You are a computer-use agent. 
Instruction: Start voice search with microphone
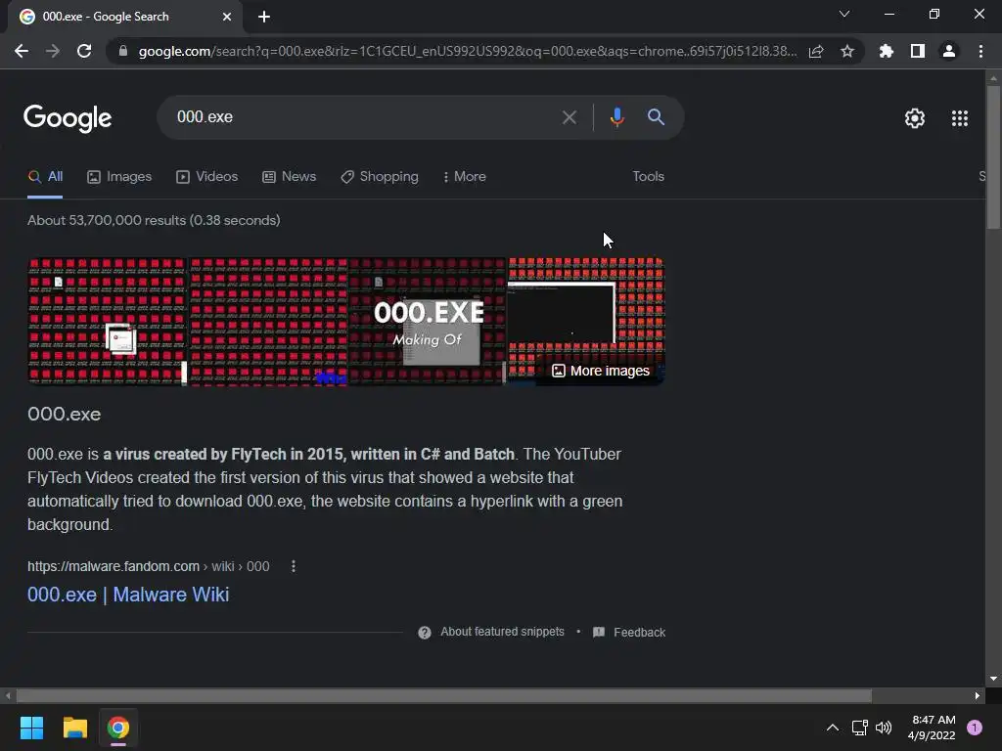tap(616, 117)
